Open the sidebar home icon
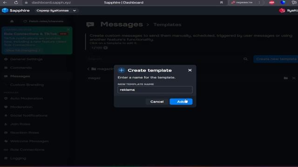The width and height of the screenshot is (298, 167). (12, 21)
